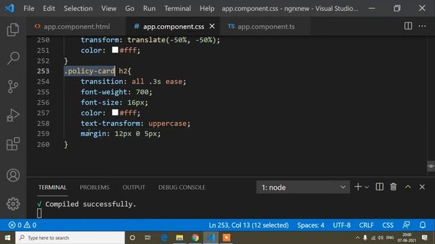Close the app.component.css tab
The height and width of the screenshot is (244, 435).
pos(212,26)
